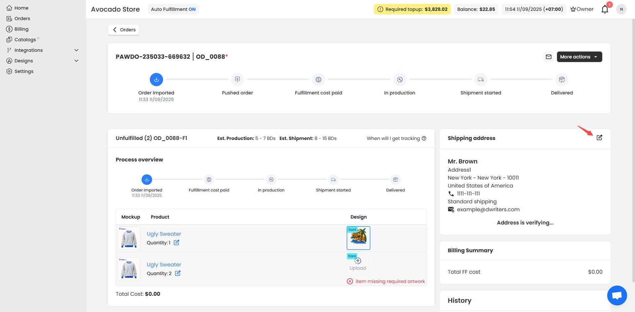Click the tracking help question mark icon

click(x=424, y=138)
